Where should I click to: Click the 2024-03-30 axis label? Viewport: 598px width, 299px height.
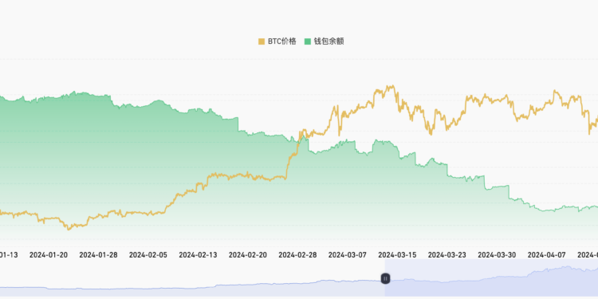[497, 255]
